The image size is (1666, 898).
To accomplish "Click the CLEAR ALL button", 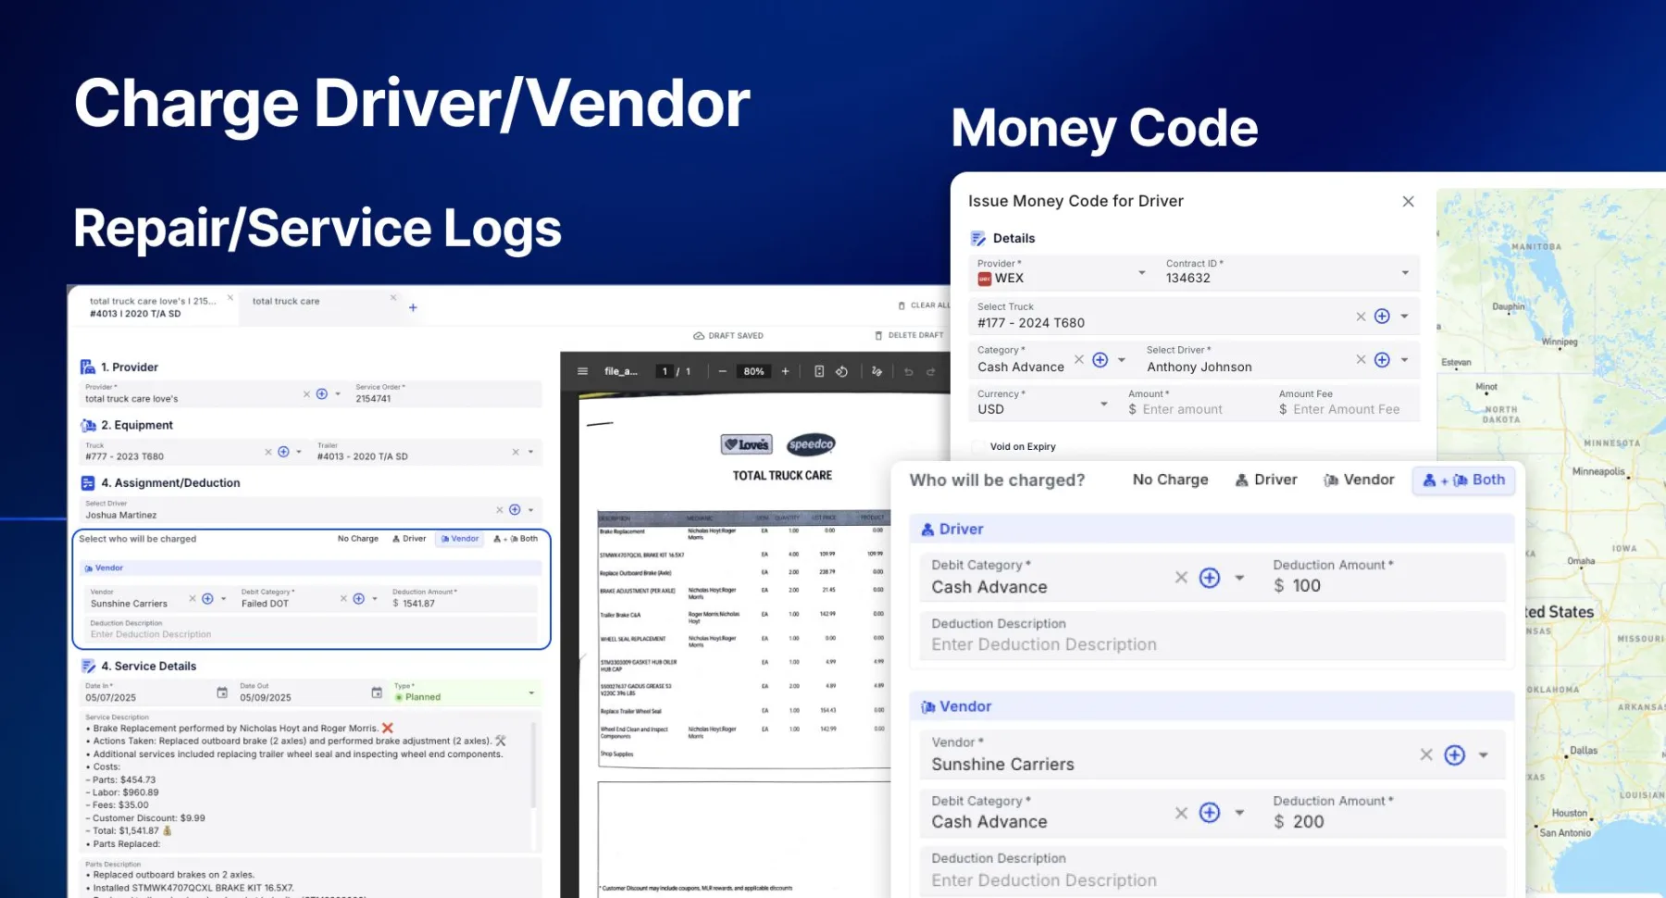I will coord(924,306).
